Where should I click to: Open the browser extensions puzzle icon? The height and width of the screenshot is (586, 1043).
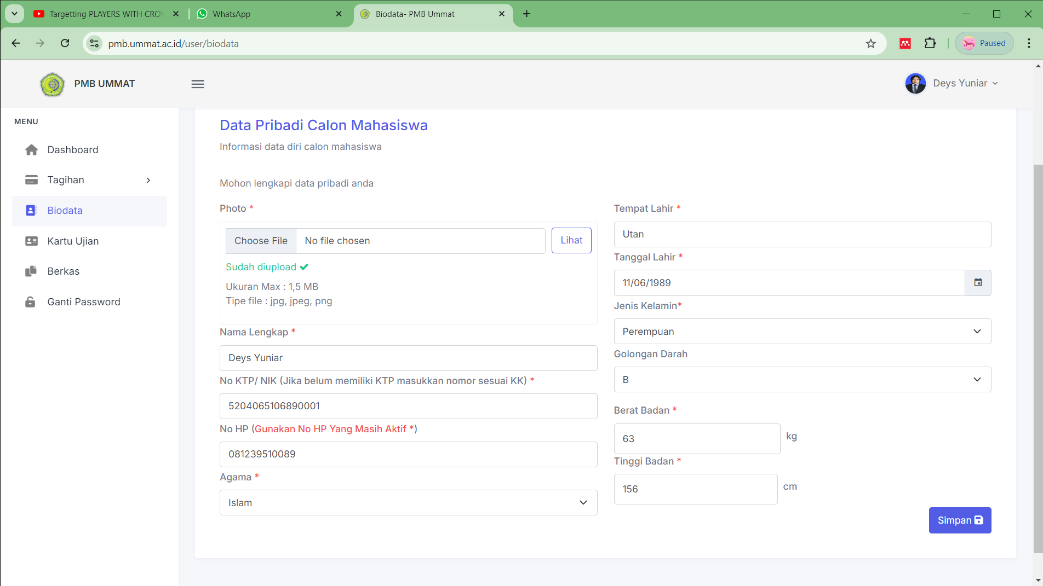[930, 43]
